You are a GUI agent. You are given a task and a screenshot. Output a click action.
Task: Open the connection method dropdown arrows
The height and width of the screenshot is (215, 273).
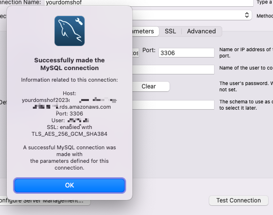[x=247, y=15]
